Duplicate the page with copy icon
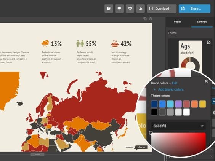Viewport: 215px width, 161px height. 145,19
